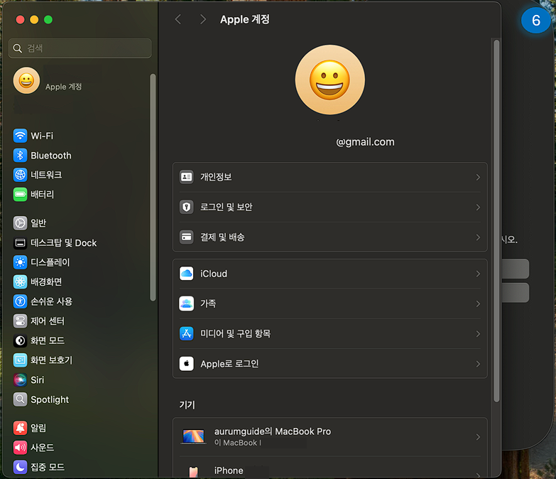Click the iPhone device row text
The width and height of the screenshot is (556, 479).
tap(229, 470)
